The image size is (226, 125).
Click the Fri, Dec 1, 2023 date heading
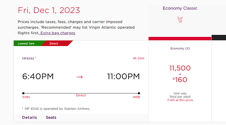pyautogui.click(x=49, y=10)
